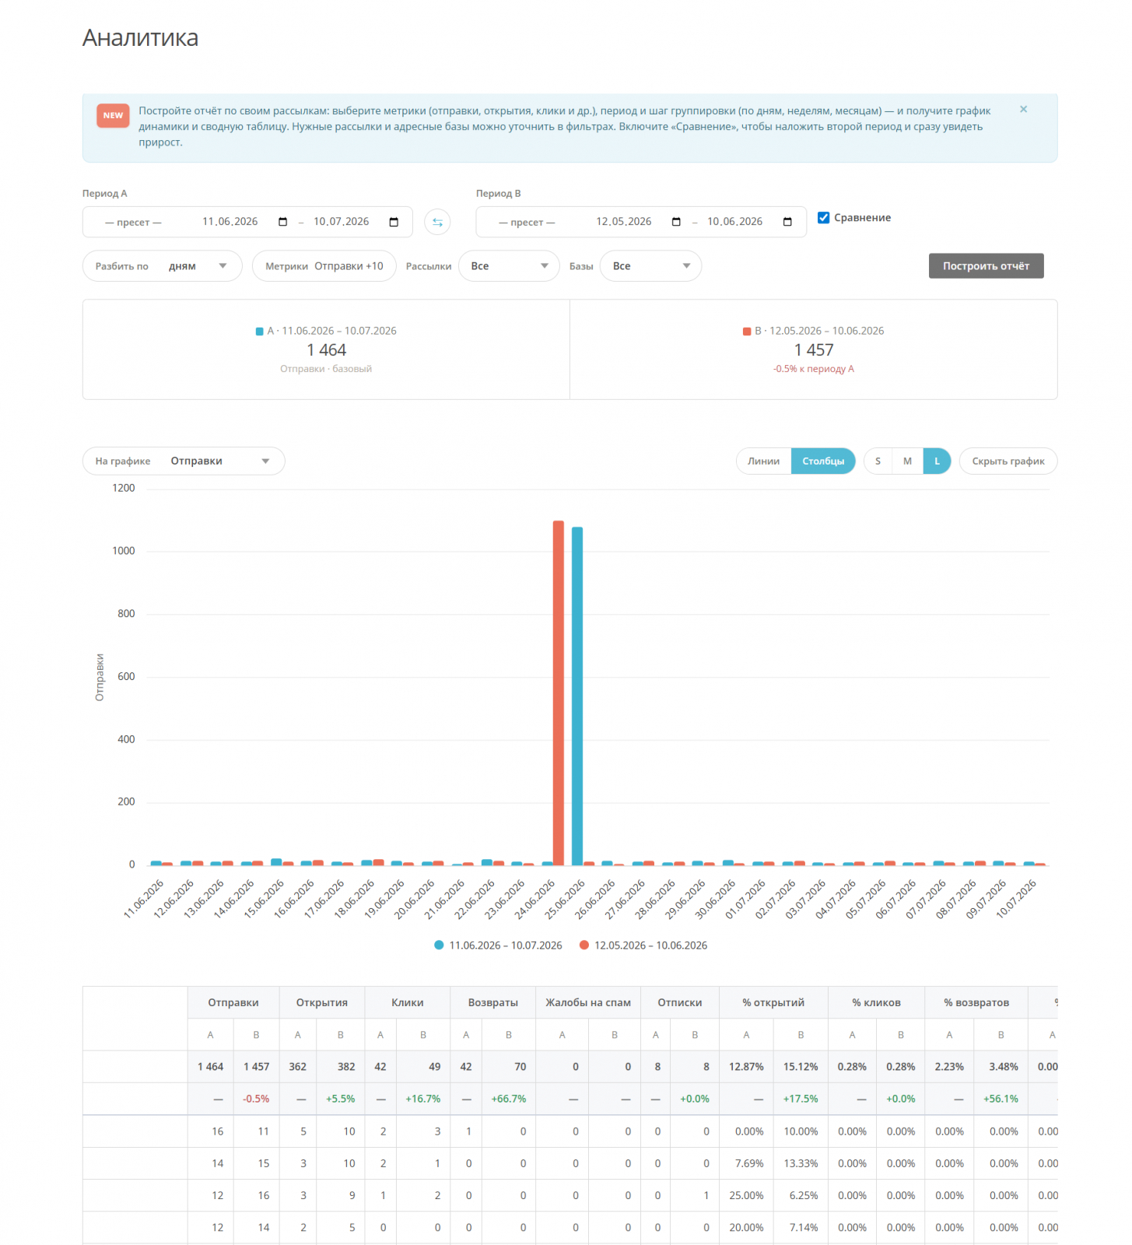Open calendar icon for Period B end date

click(787, 222)
